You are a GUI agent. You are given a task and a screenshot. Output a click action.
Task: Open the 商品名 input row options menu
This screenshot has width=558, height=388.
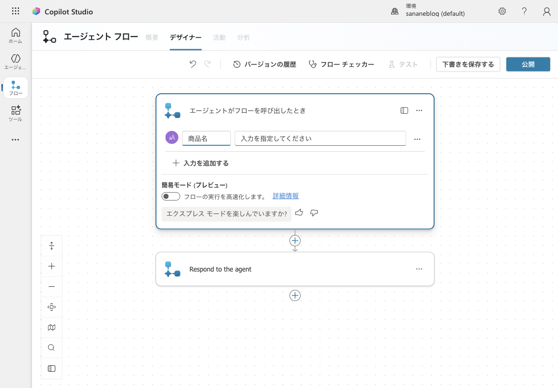point(417,139)
